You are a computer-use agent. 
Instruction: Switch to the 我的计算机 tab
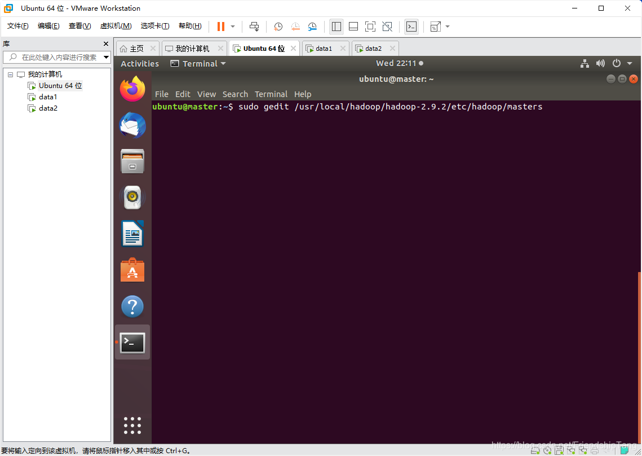(x=192, y=49)
